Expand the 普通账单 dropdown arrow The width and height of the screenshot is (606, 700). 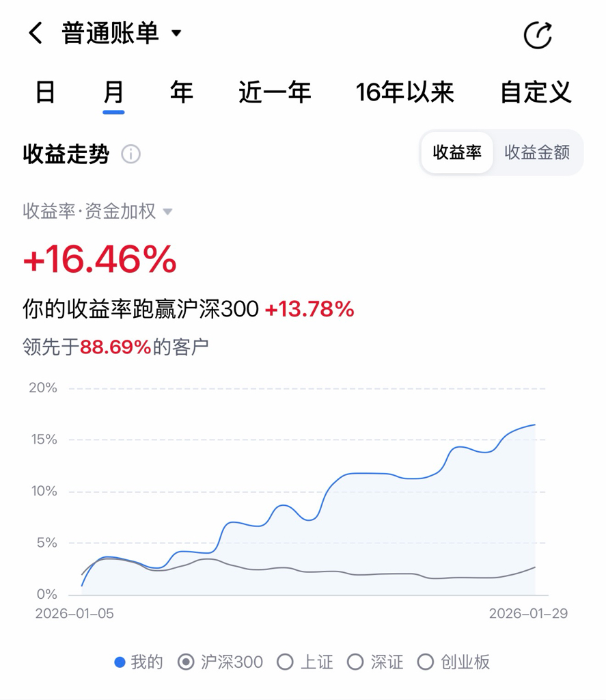[x=177, y=33]
